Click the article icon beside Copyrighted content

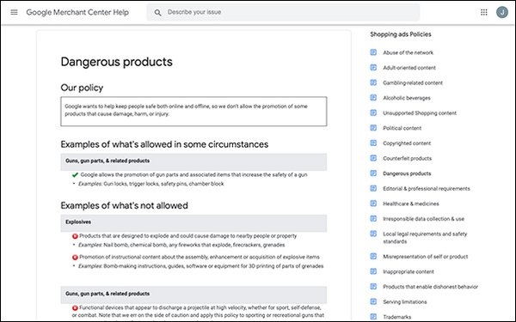pyautogui.click(x=373, y=143)
